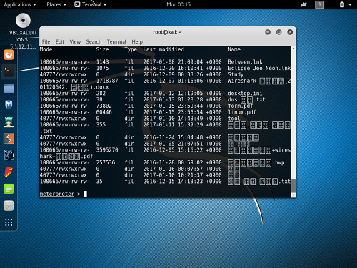The width and height of the screenshot is (357, 268).
Task: Show all applications grid icon
Action: 9,222
